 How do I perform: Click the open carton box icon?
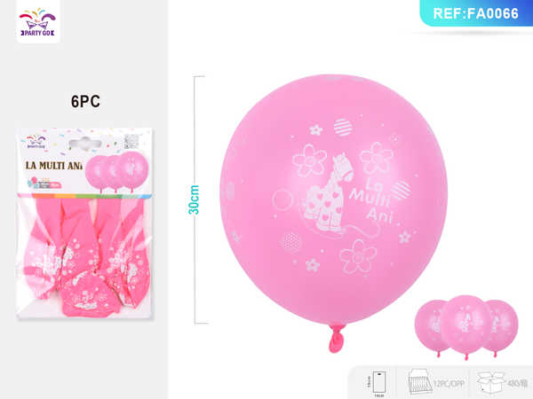pyautogui.click(x=491, y=383)
